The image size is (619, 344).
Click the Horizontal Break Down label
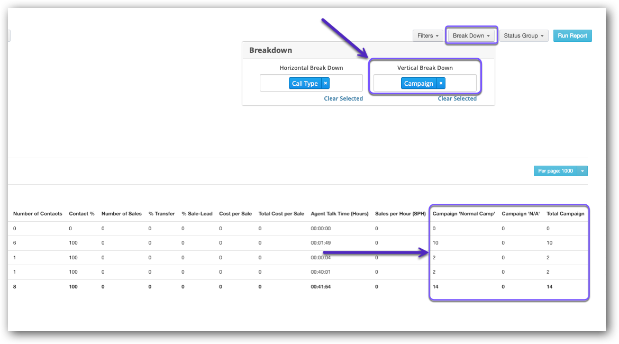click(311, 68)
